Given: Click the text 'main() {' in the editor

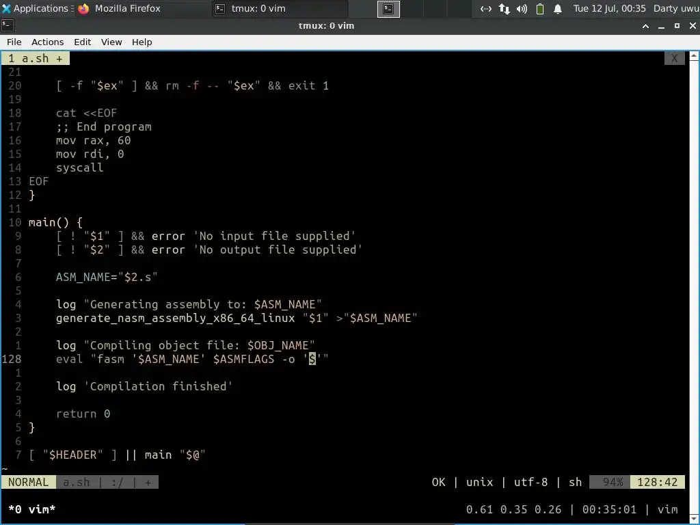Looking at the screenshot, I should [x=55, y=222].
